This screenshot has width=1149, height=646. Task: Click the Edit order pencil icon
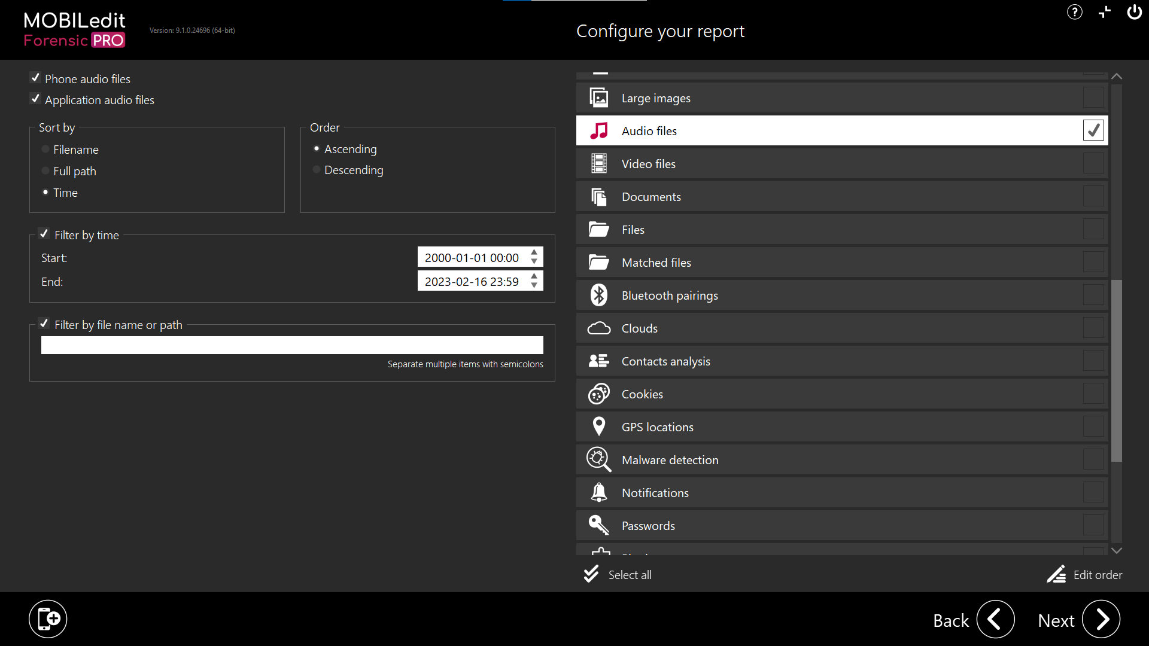(1056, 574)
